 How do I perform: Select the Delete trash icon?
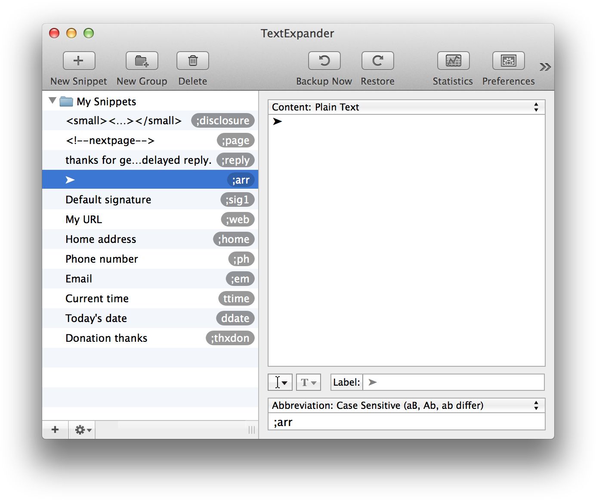click(192, 61)
